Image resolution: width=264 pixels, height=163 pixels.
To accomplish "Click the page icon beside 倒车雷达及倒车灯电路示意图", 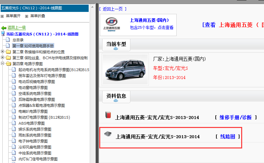I will (x=14, y=75).
